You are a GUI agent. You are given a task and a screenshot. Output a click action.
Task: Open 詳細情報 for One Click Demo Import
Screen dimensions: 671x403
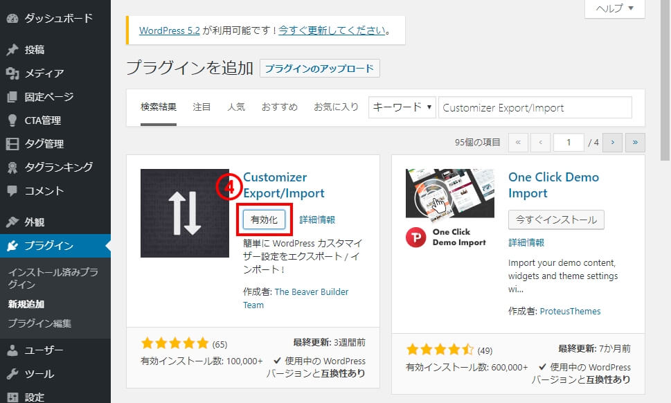tap(526, 243)
